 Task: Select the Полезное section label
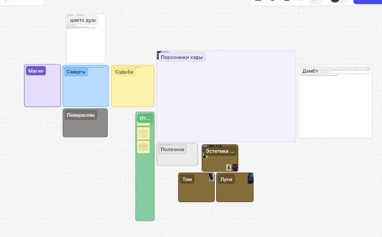pos(172,149)
